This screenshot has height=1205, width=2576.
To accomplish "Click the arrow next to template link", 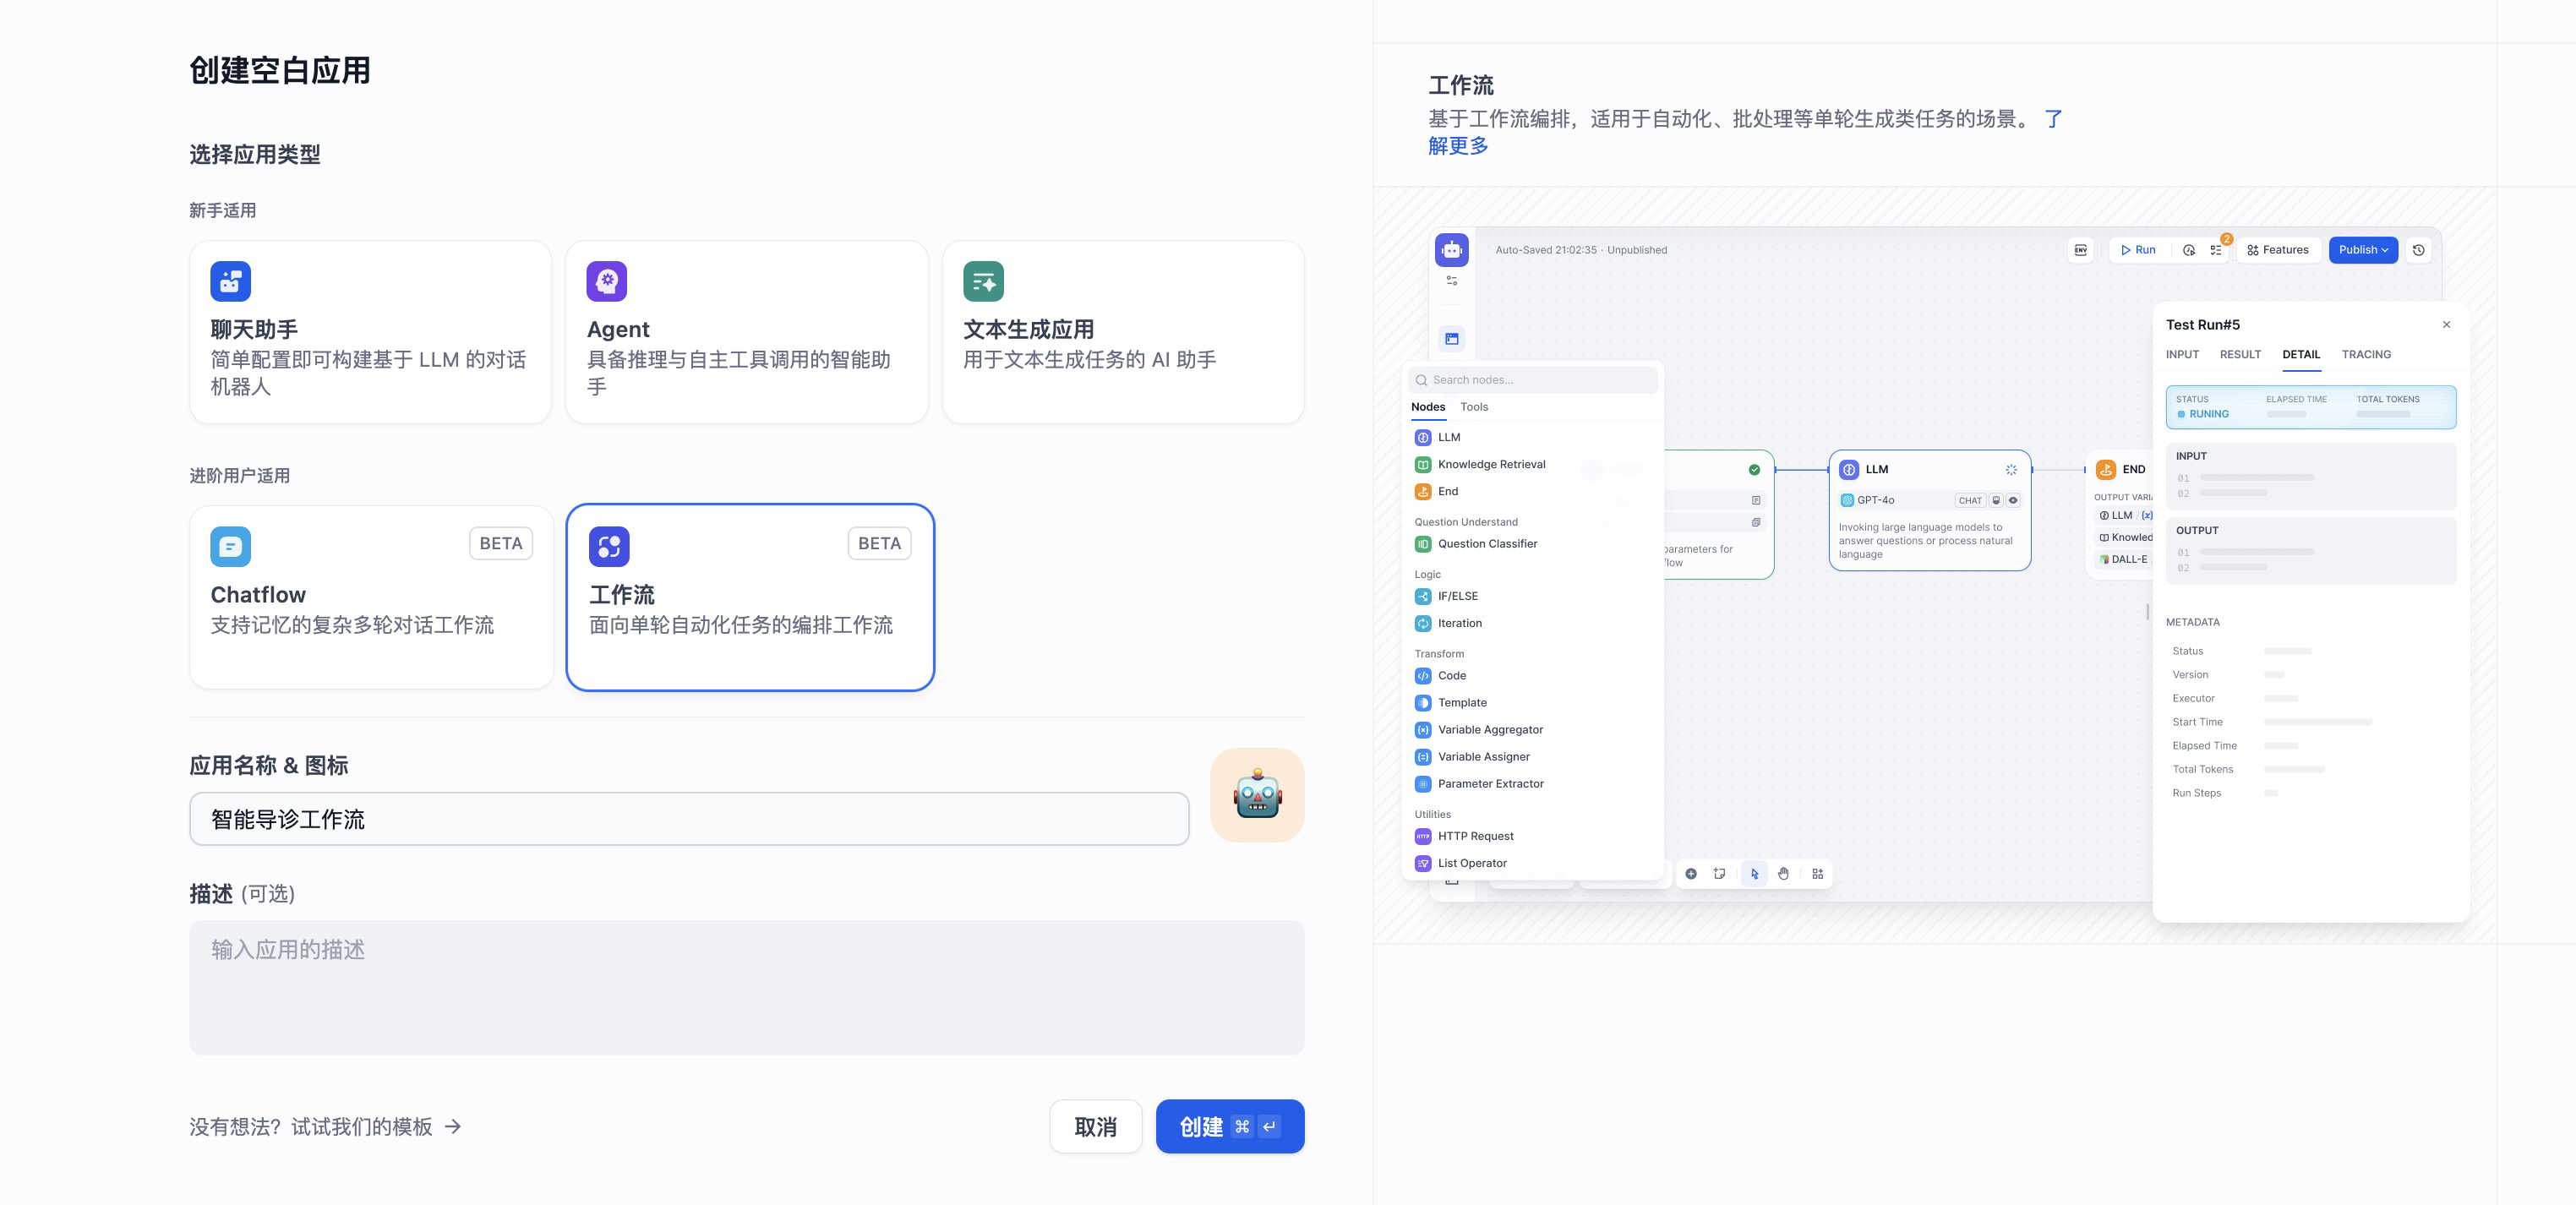I will [453, 1127].
